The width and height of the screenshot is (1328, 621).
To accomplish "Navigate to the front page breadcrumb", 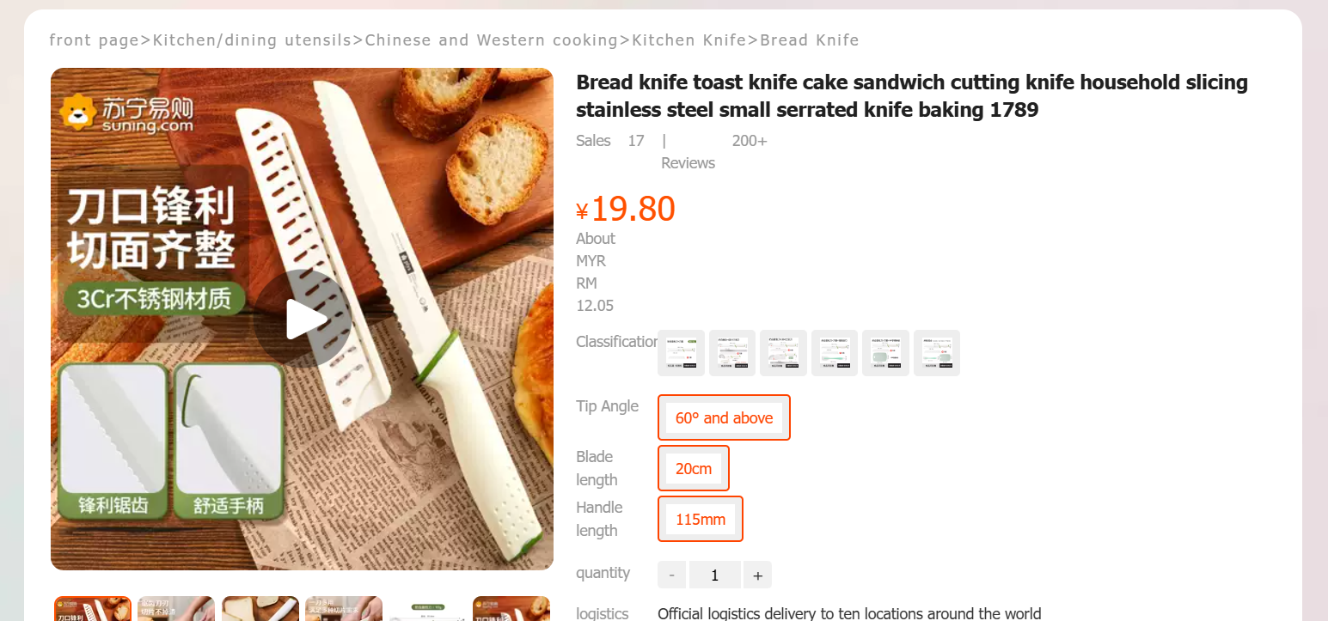I will 95,40.
